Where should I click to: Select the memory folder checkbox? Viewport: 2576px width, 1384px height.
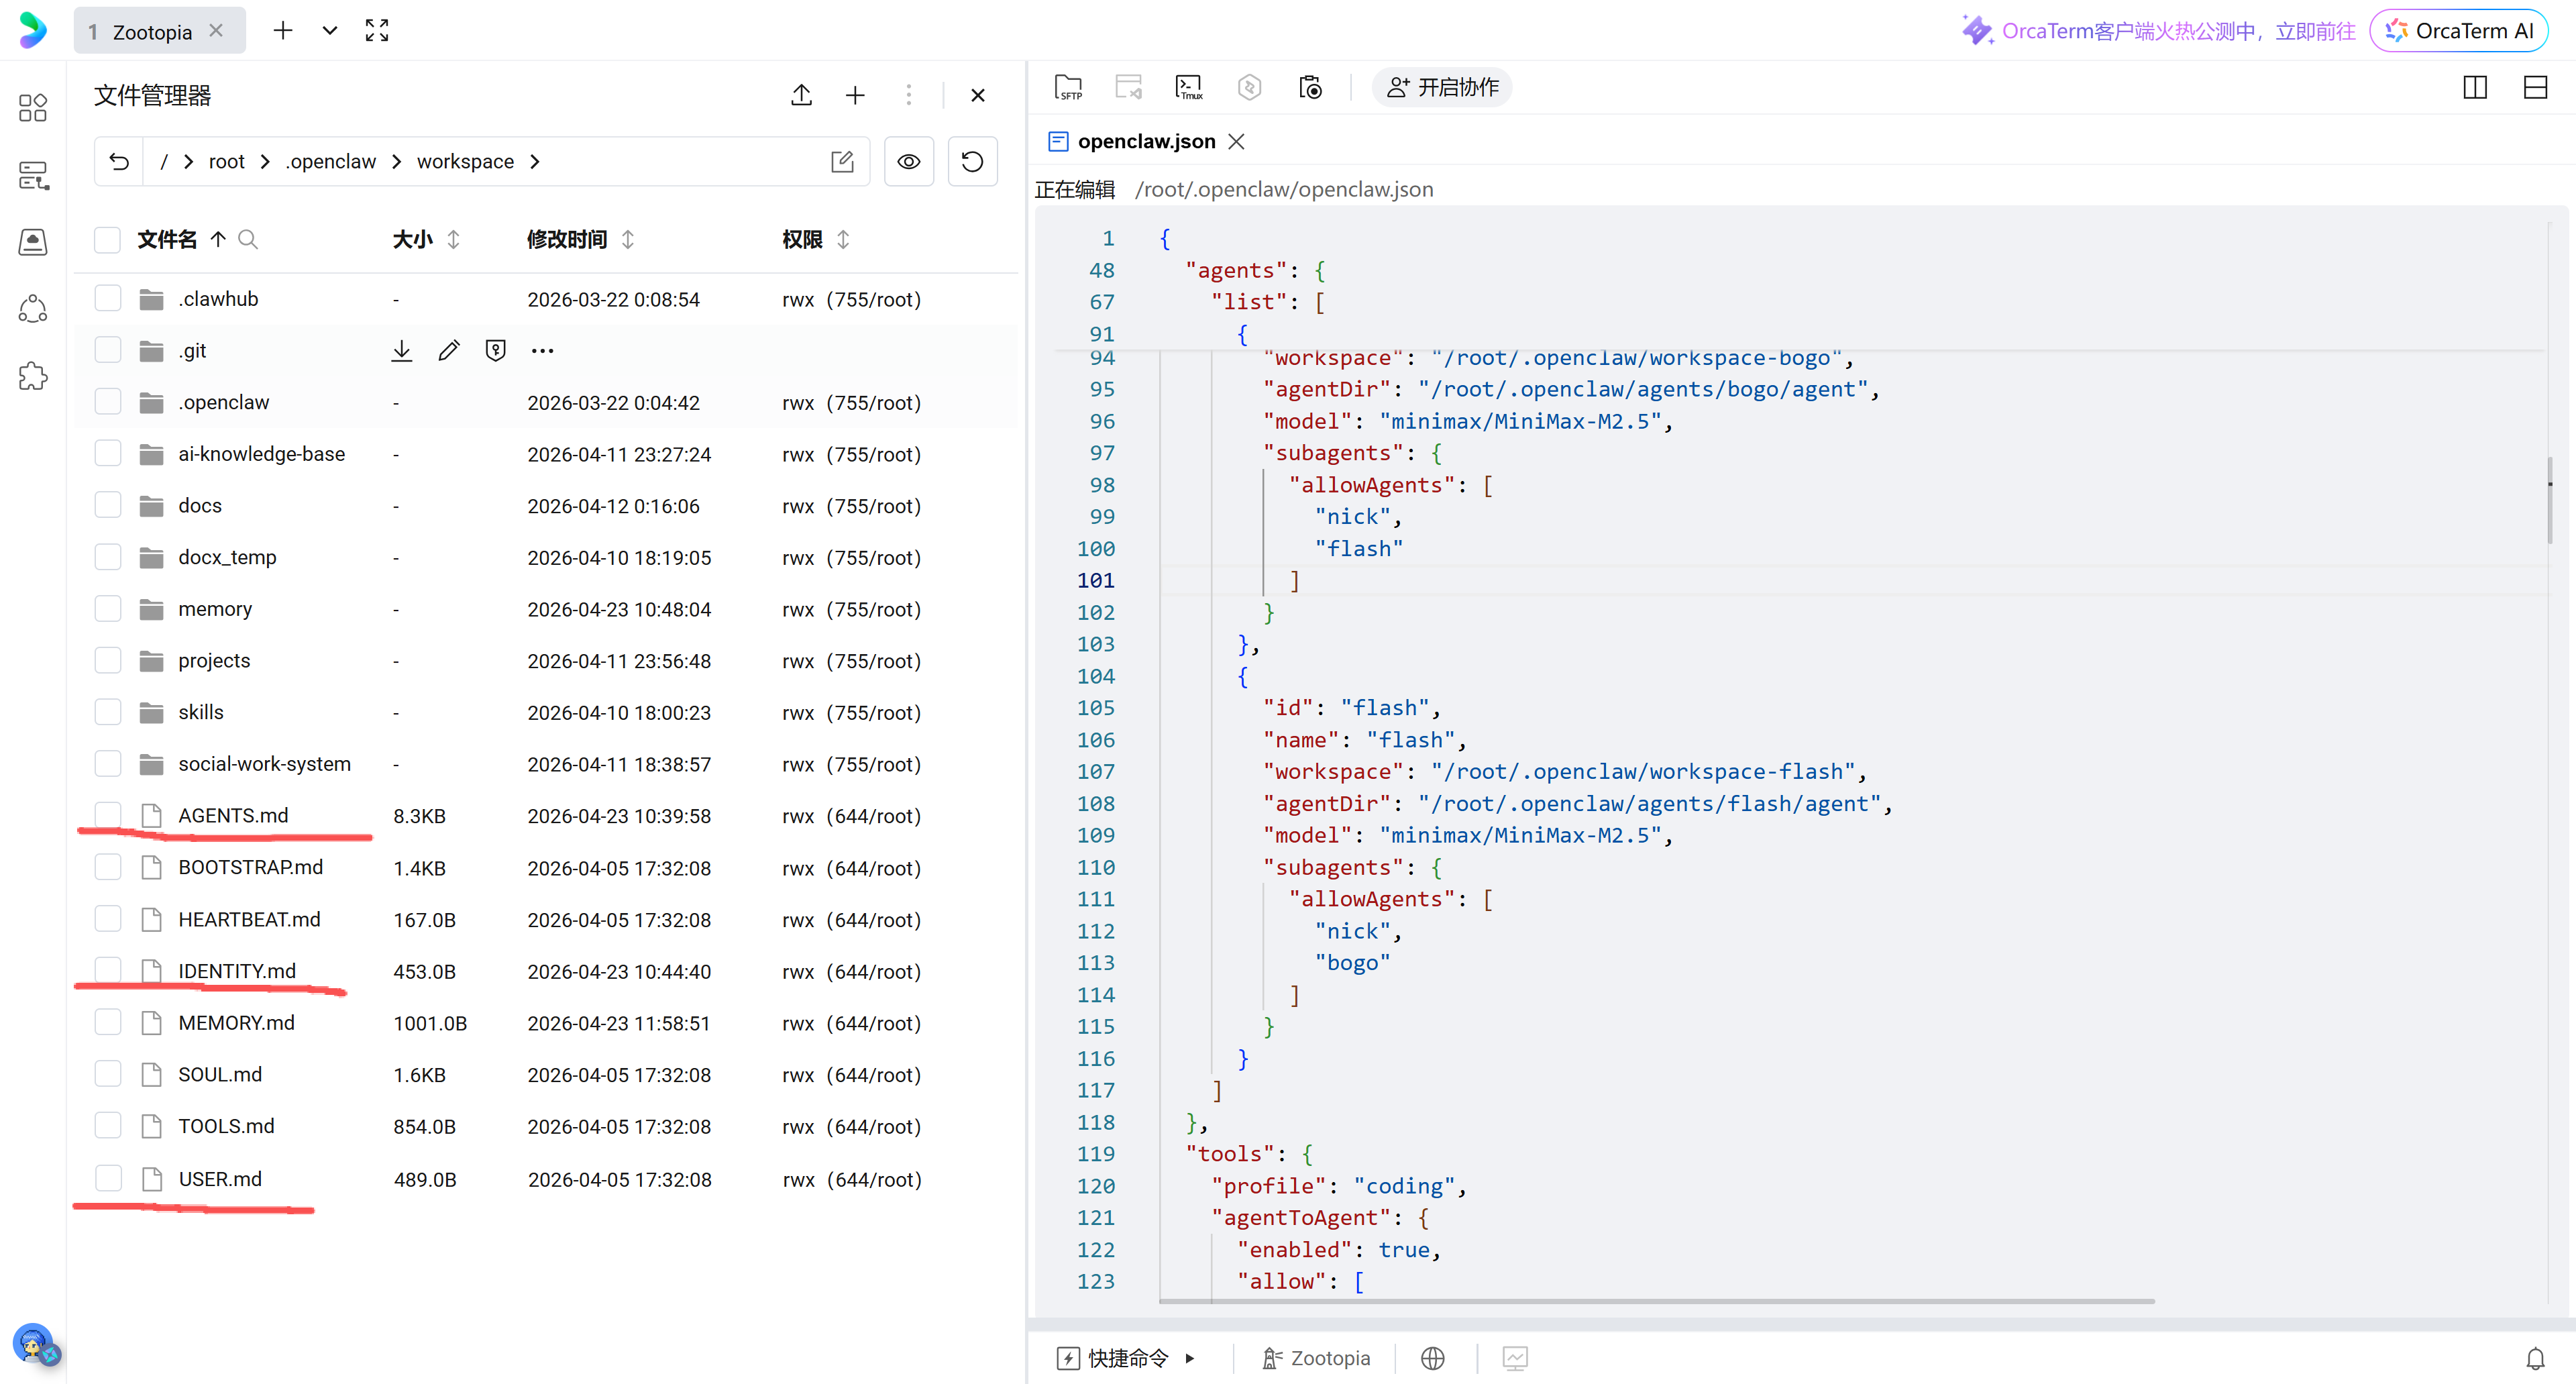pos(107,609)
